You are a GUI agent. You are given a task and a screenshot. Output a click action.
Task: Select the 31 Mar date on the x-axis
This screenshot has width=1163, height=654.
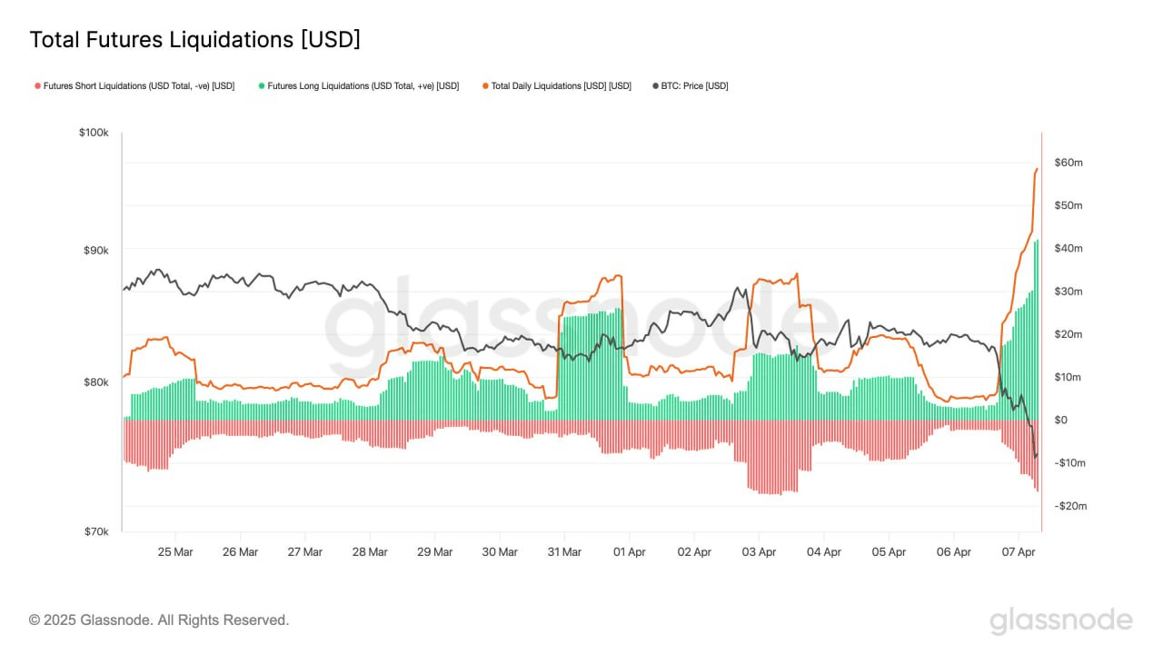tap(564, 551)
